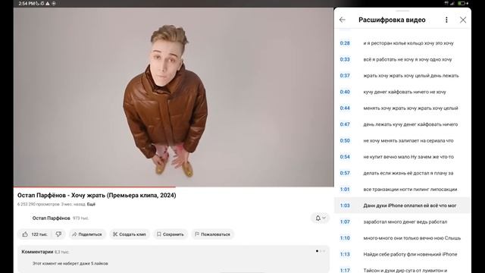Image resolution: width=485 pixels, height=273 pixels.
Task: Jump to transcript timestamp 1:01
Action: 345,190
